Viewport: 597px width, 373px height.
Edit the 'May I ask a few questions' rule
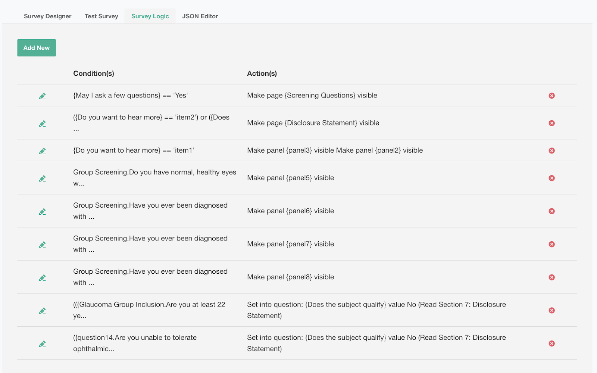tap(43, 96)
